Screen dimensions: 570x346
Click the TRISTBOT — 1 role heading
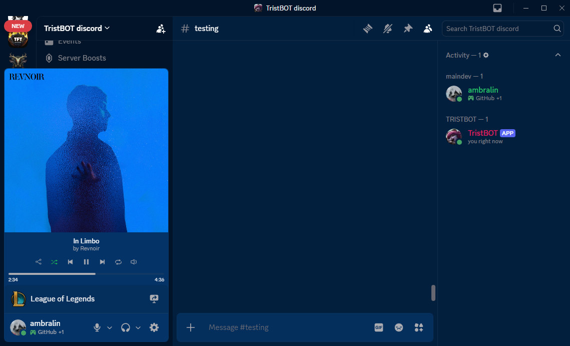pos(467,119)
